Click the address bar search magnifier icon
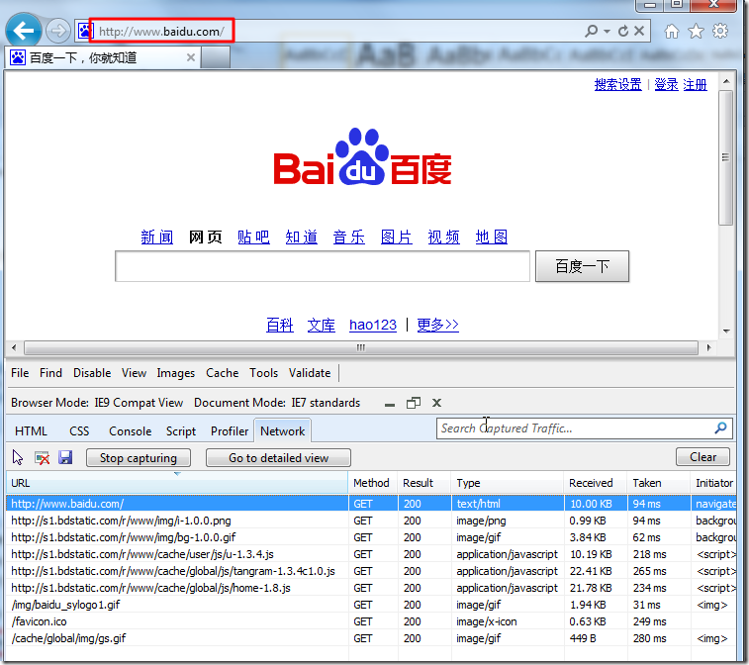 click(591, 31)
